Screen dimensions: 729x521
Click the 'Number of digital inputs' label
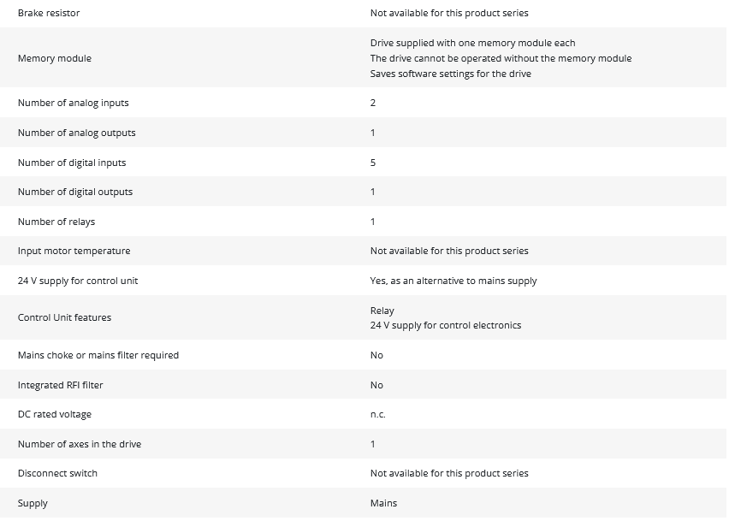coord(72,163)
